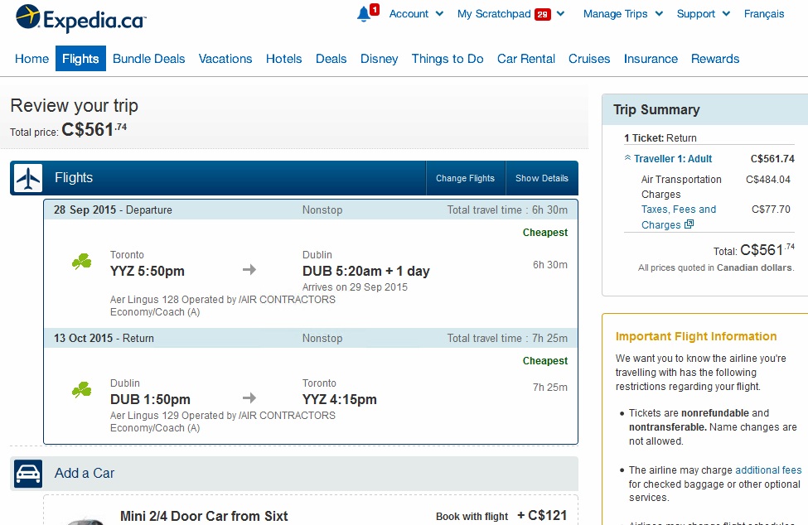The width and height of the screenshot is (808, 525).
Task: Click the C$77.70 taxes amount
Action: click(771, 210)
